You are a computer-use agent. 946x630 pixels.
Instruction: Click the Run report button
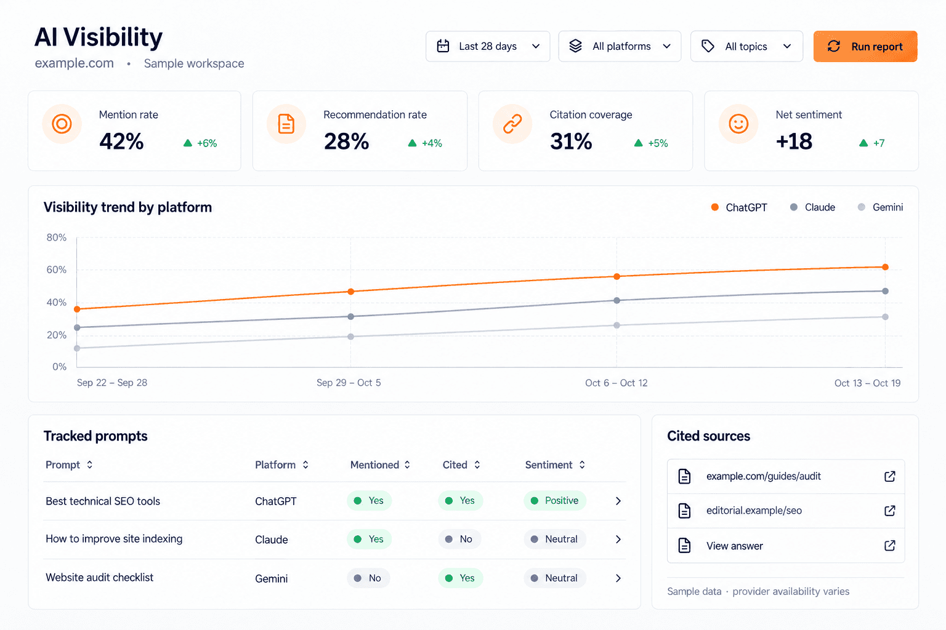(x=865, y=46)
